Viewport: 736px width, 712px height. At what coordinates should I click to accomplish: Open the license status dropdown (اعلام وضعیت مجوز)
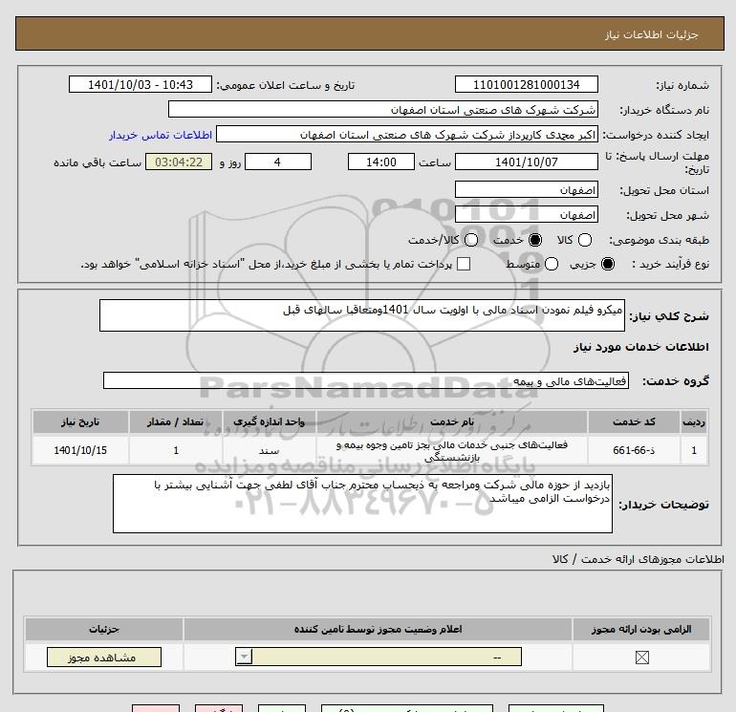click(x=379, y=657)
